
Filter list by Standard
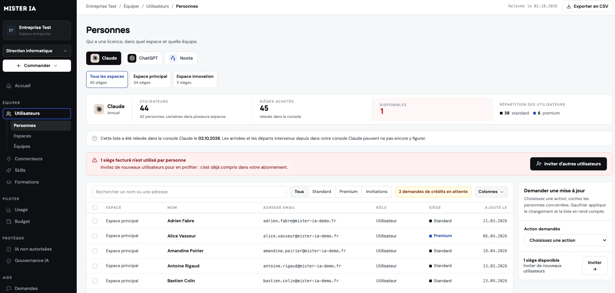pos(321,192)
